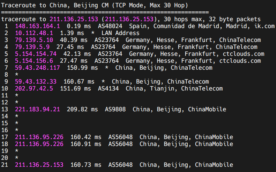Click hop 4 IP 79.139.5.9
This screenshot has height=172, width=276.
[32, 47]
